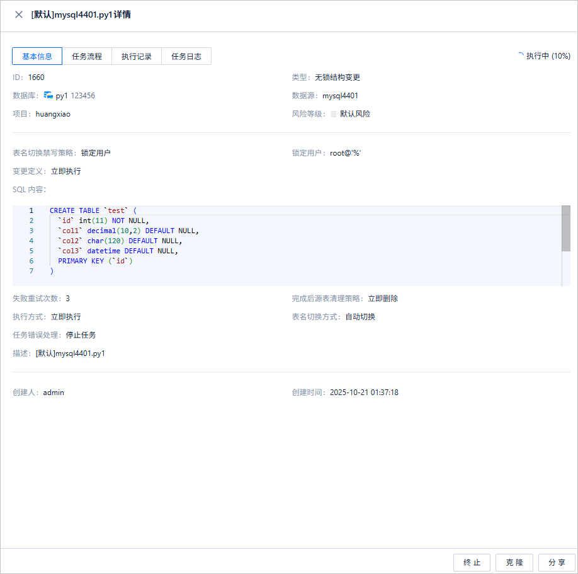Click the huangxiao project name
The width and height of the screenshot is (578, 574).
tap(53, 114)
